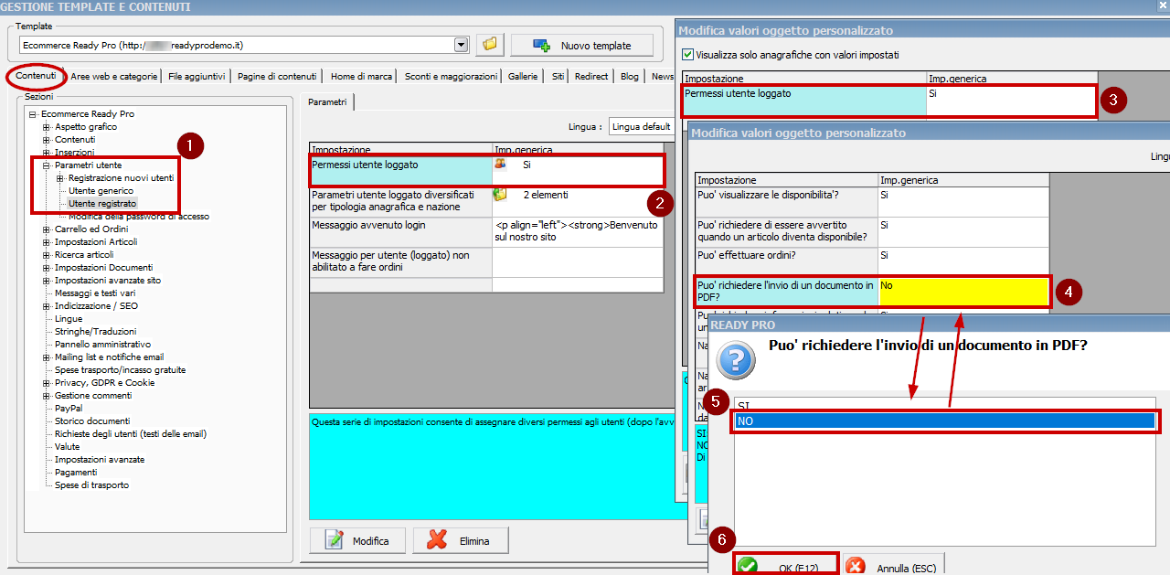Viewport: 1170px width, 575px height.
Task: Select 'Puo' richiedere di essere avvertito' row
Action: (x=872, y=231)
